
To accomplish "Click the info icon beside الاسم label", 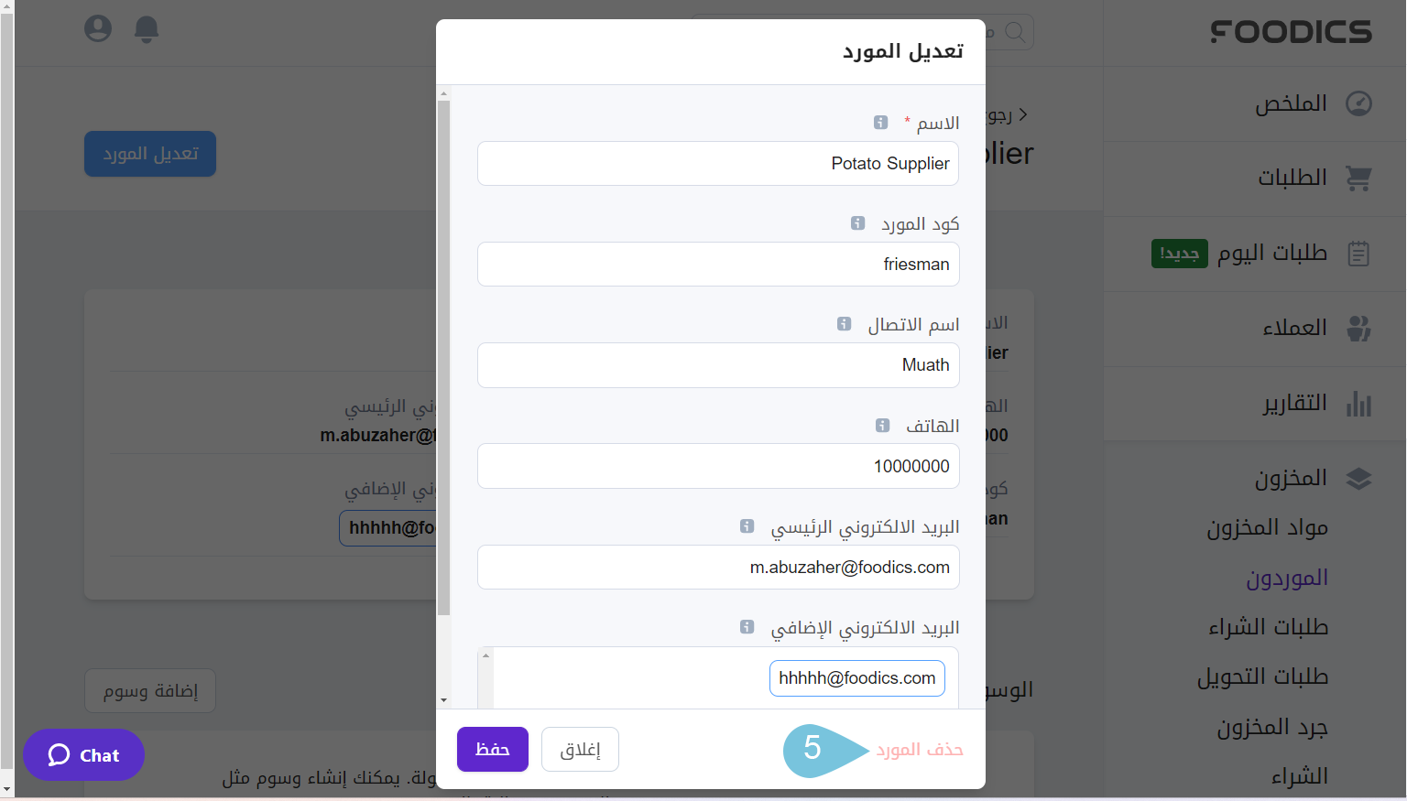I will (x=880, y=123).
